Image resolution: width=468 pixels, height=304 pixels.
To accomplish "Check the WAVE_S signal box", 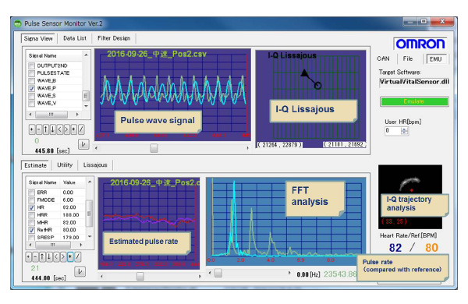I will point(32,96).
